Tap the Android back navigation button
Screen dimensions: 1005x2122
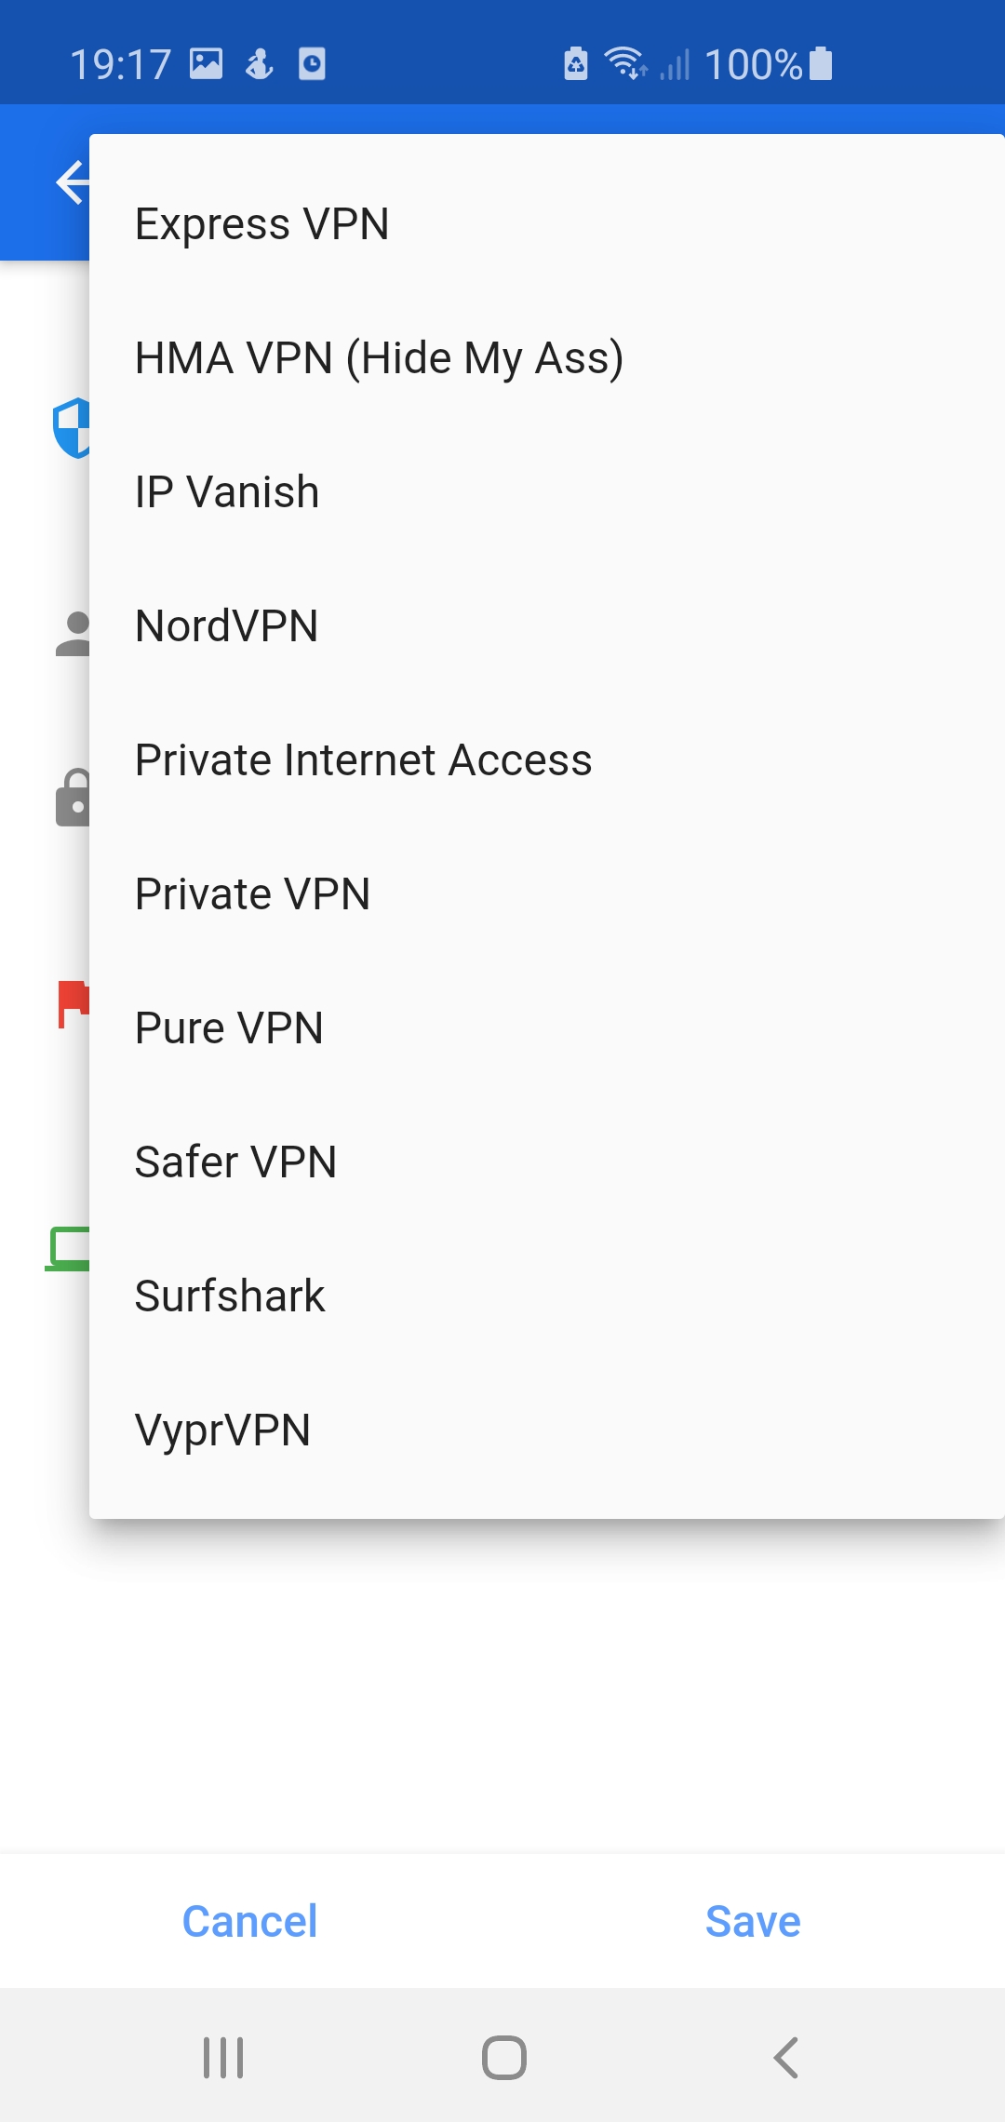point(785,2057)
